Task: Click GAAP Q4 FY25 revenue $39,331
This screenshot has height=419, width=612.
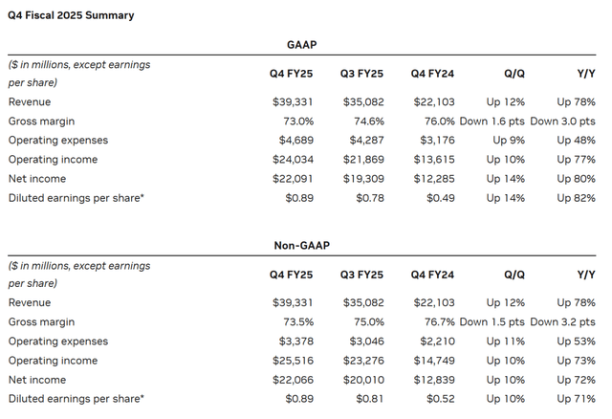Action: point(293,102)
